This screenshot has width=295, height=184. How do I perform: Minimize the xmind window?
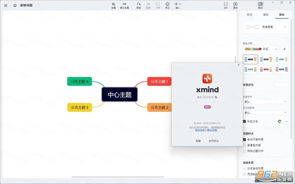click(x=273, y=2)
